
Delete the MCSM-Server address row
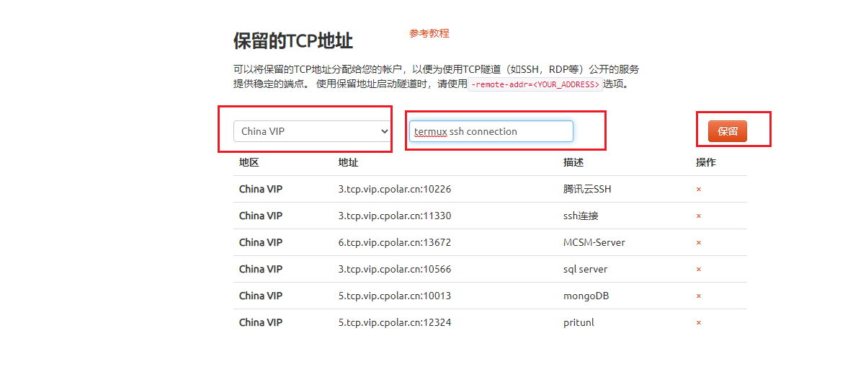click(699, 243)
